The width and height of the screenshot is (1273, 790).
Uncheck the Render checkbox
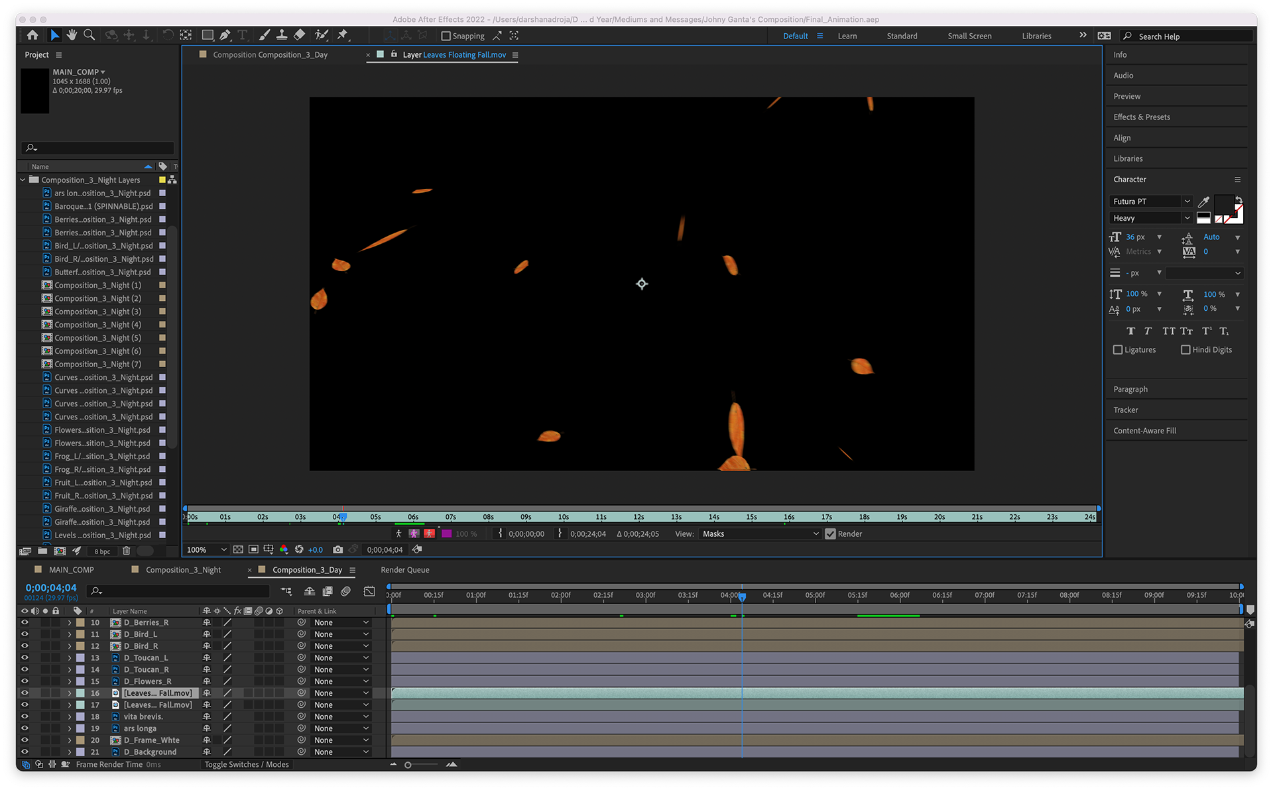tap(830, 534)
